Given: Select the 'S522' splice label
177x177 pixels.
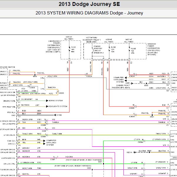Looking at the screenshot, I should pyautogui.click(x=35, y=77).
